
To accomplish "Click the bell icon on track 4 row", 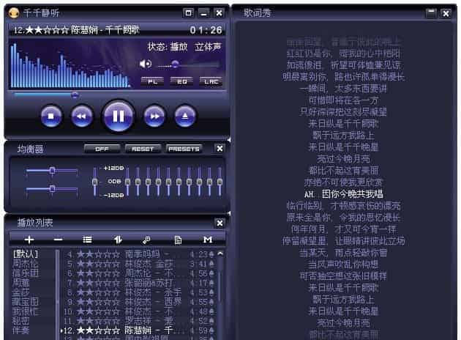I will (211, 254).
